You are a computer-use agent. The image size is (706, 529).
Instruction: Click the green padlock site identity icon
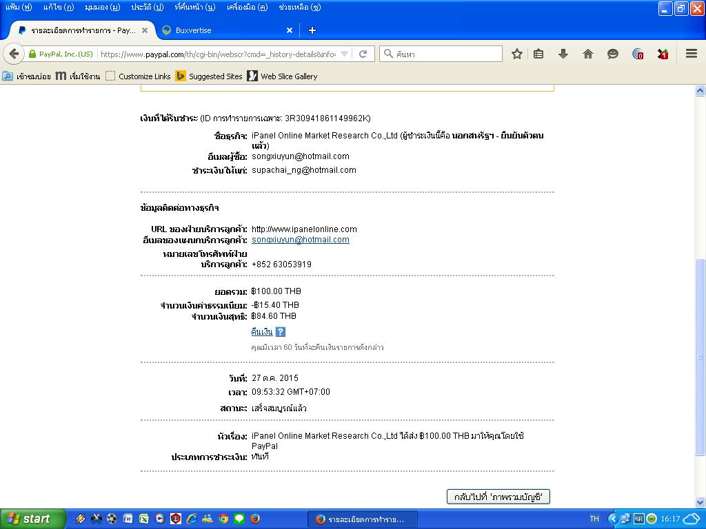32,54
